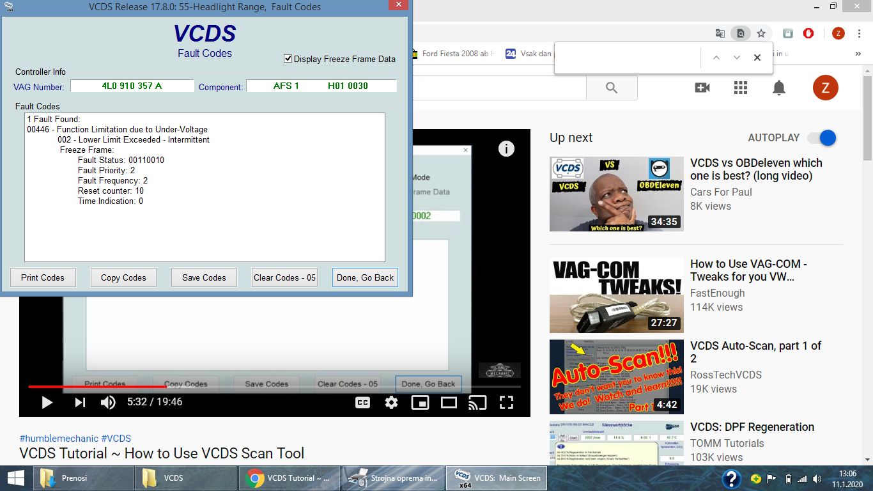This screenshot has height=491, width=873.
Task: Open the Prenosi folder in taskbar
Action: 84,478
